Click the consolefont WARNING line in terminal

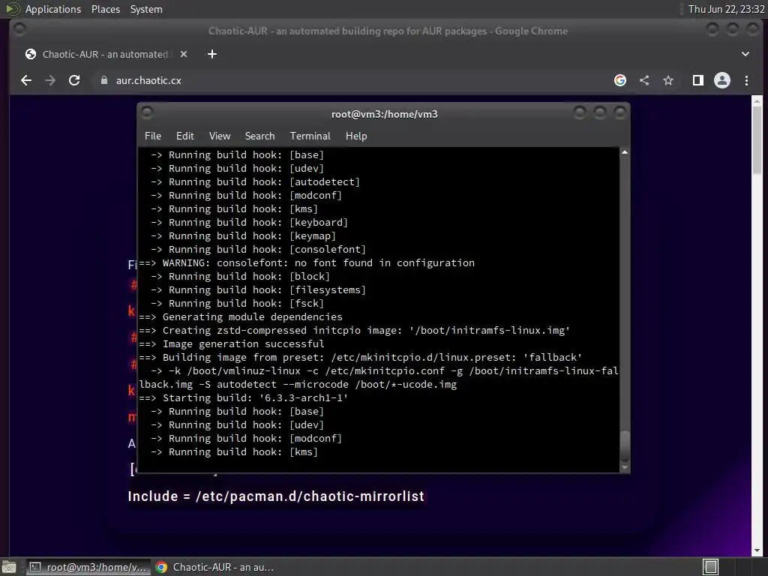tap(307, 263)
